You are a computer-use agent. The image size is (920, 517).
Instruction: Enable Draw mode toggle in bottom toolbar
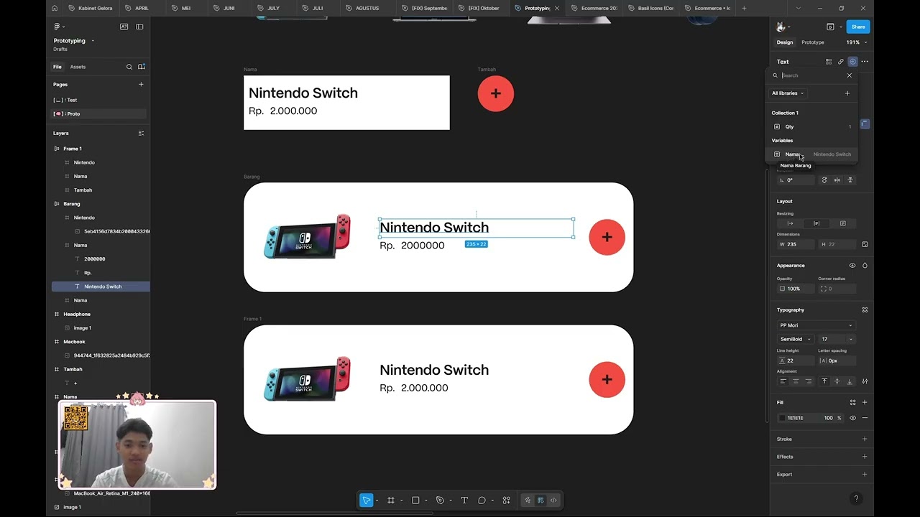tap(528, 500)
